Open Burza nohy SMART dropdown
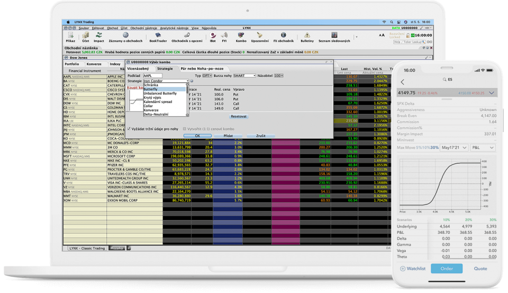Screen dimensions: 508x293 click(x=244, y=75)
